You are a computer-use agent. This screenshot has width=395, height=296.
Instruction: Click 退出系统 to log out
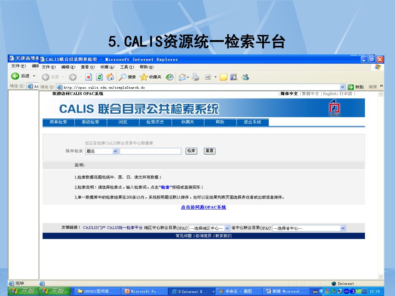pos(253,122)
